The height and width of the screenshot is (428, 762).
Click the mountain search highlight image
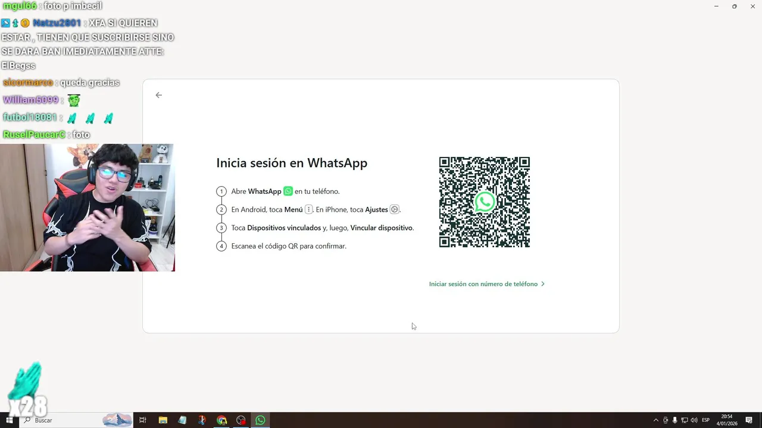[x=117, y=420]
